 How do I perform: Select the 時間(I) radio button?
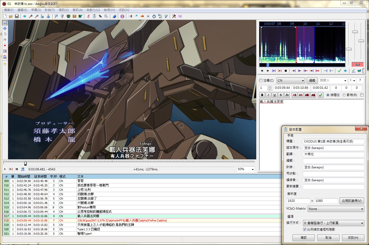(328, 95)
